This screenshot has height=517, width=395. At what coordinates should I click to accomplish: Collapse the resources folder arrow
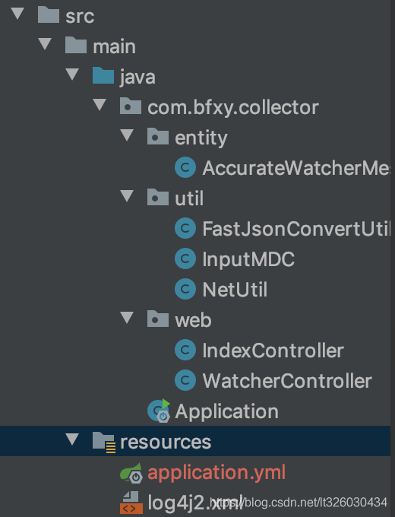coord(72,439)
